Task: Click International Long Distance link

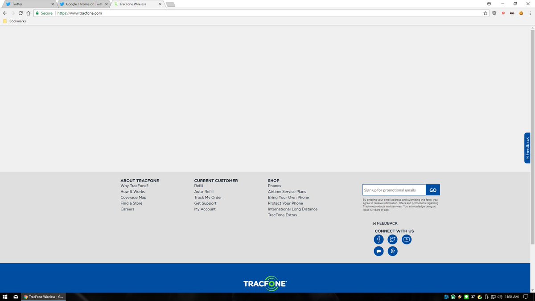Action: [292, 209]
